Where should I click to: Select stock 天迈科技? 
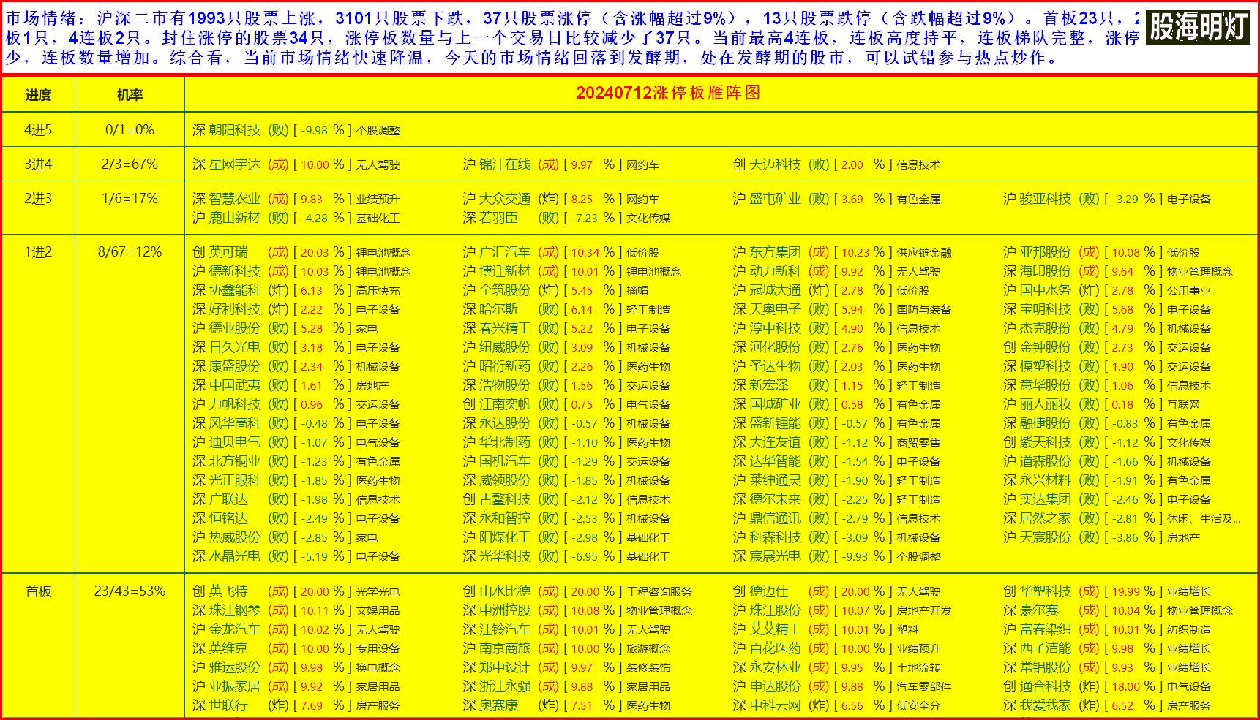[x=775, y=164]
